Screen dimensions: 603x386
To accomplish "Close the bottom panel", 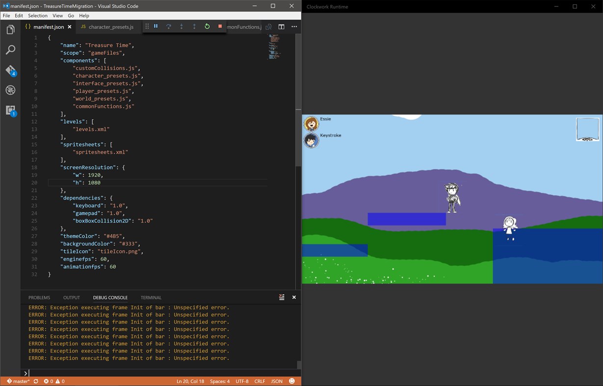I will [294, 297].
